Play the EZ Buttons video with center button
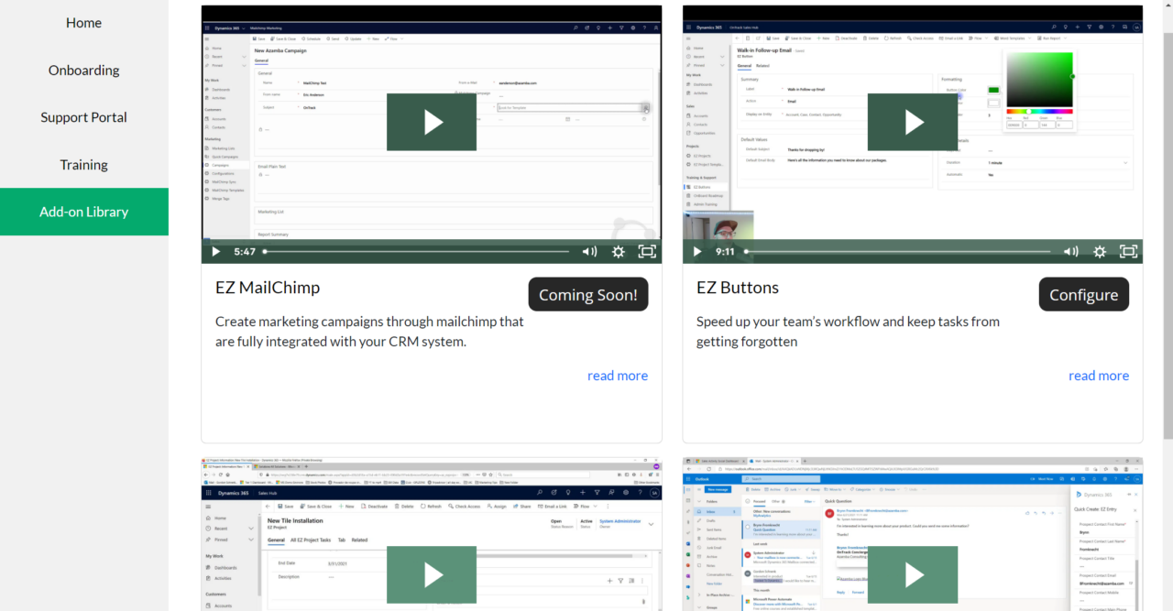Viewport: 1173px width, 611px height. pos(913,122)
